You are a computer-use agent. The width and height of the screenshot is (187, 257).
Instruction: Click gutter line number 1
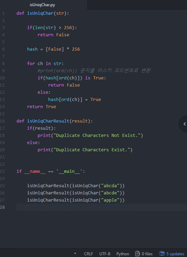tap(3, 13)
